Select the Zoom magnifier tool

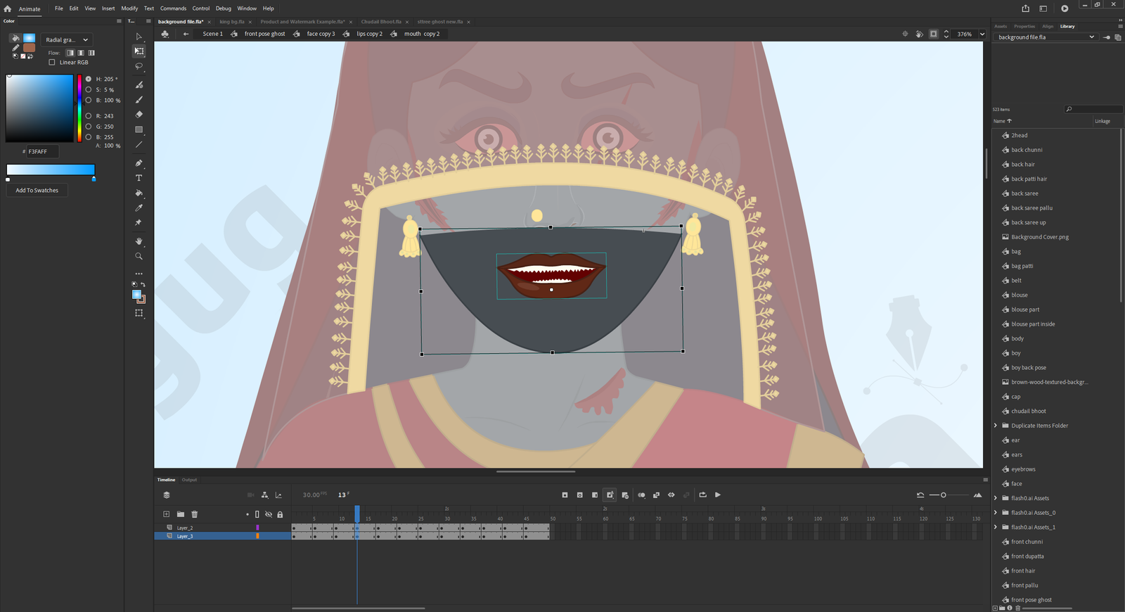tap(139, 257)
